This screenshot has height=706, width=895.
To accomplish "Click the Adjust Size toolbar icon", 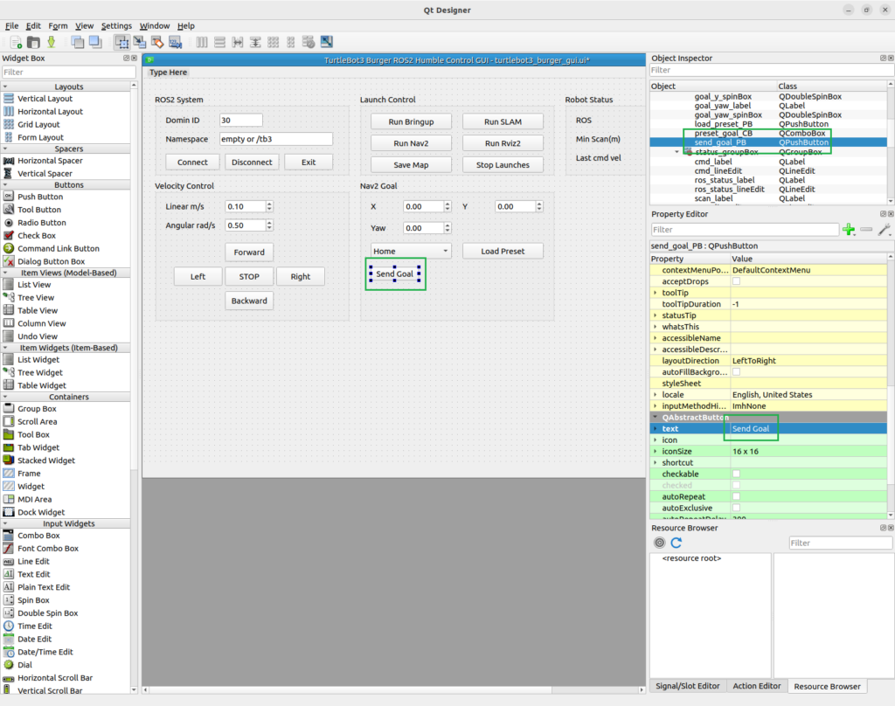I will [x=327, y=42].
